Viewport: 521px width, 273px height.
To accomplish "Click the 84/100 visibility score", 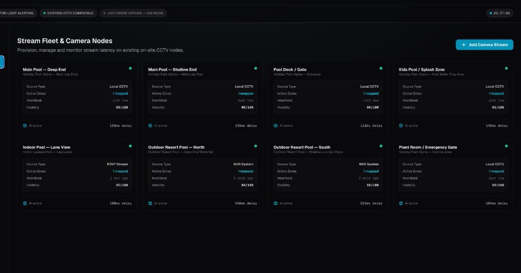I will [247, 186].
